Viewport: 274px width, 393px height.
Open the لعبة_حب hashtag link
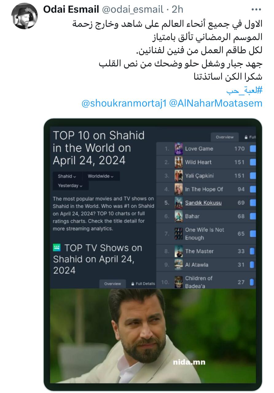[244, 90]
